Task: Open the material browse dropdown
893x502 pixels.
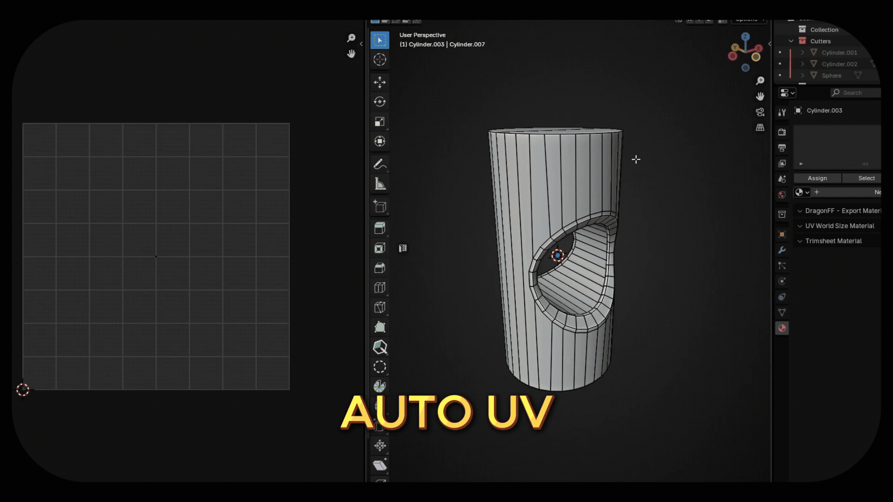Action: tap(802, 192)
